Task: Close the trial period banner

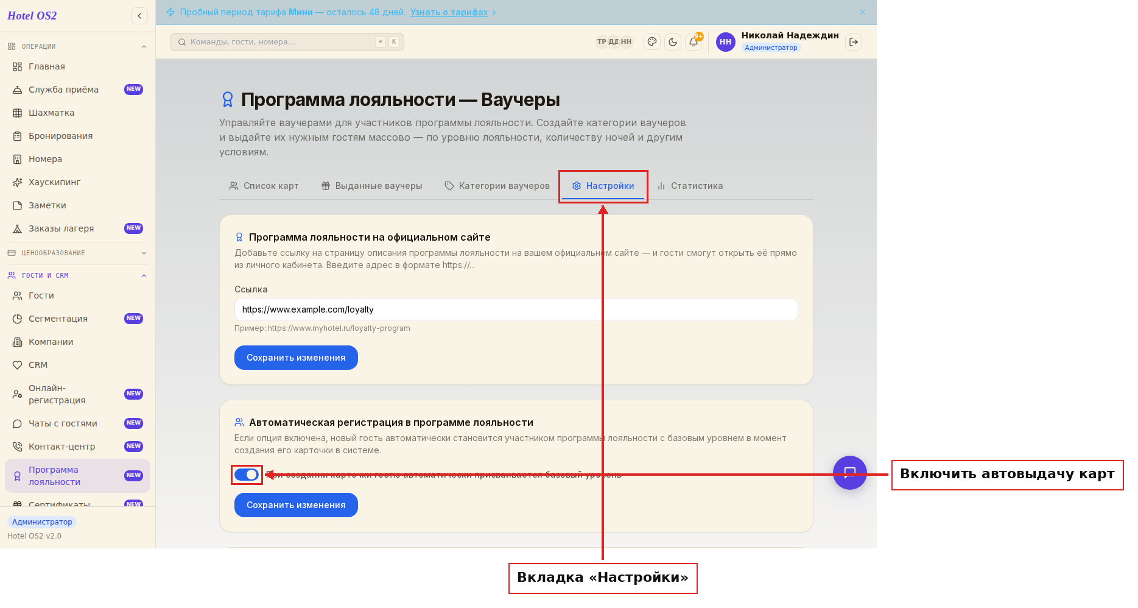Action: click(x=863, y=12)
